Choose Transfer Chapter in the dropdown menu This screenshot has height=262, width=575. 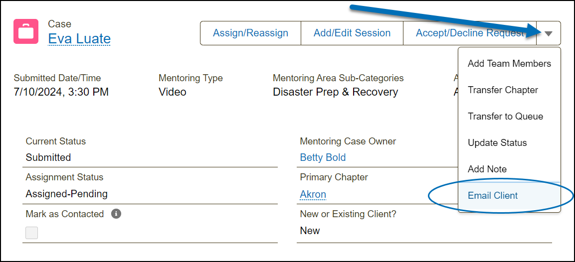point(503,90)
